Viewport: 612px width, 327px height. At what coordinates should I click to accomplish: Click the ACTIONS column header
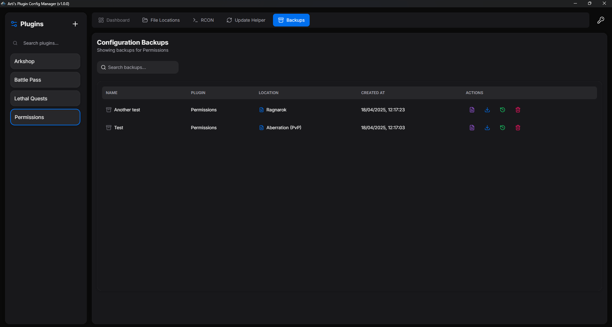(x=474, y=93)
